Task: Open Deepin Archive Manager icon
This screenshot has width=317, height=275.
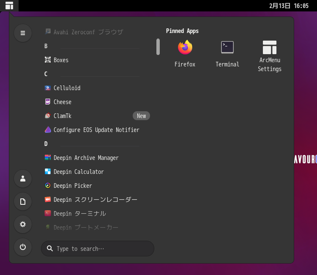Action: coord(48,158)
